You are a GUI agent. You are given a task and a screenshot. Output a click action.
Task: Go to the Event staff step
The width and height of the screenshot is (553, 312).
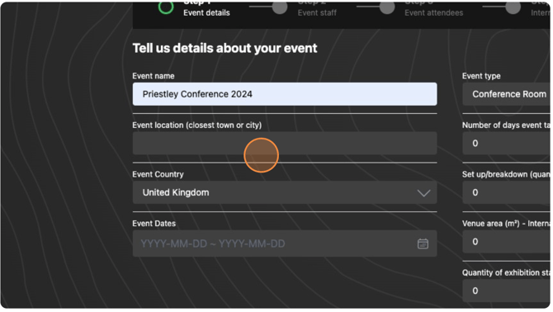[x=319, y=12]
